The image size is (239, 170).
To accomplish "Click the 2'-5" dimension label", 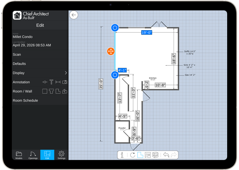I will (x=147, y=85).
